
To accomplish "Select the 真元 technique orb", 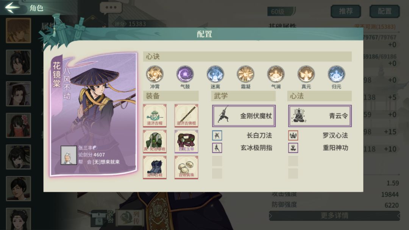I will point(306,74).
